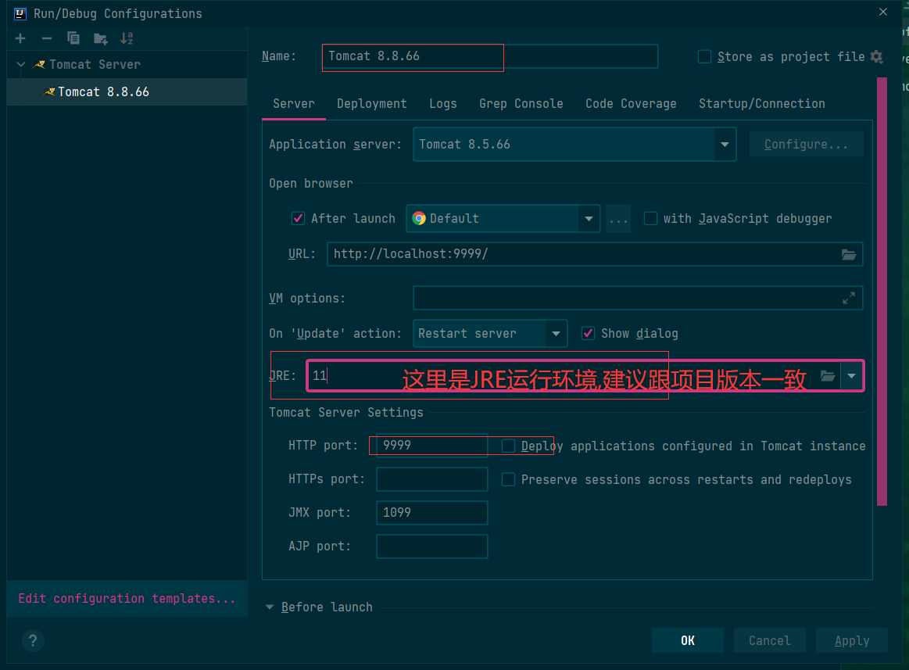The image size is (909, 670).
Task: Select Tomcat 8.8.66 configuration
Action: [127, 91]
